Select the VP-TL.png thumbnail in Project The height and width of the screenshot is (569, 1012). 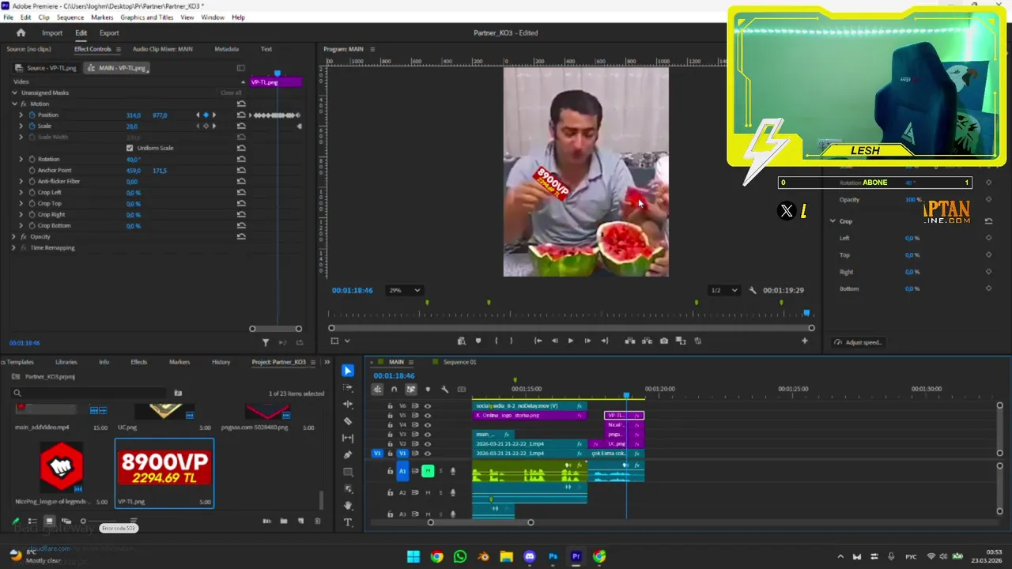click(x=164, y=469)
